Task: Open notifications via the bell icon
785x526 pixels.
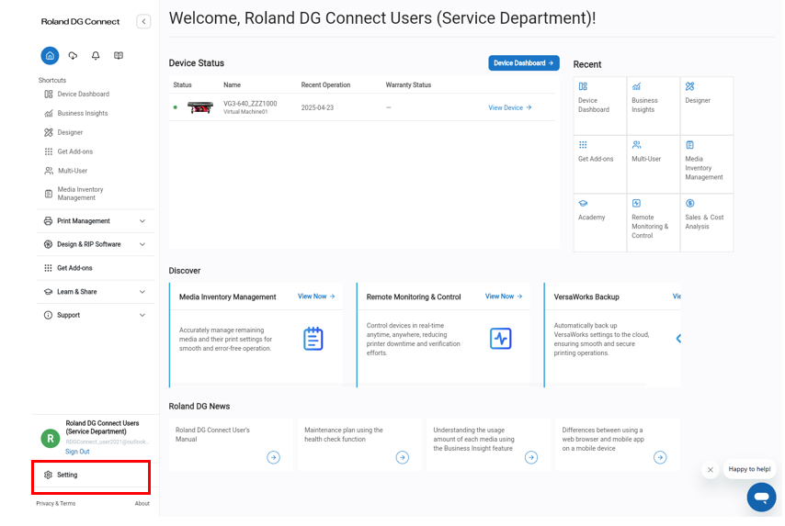Action: [96, 55]
